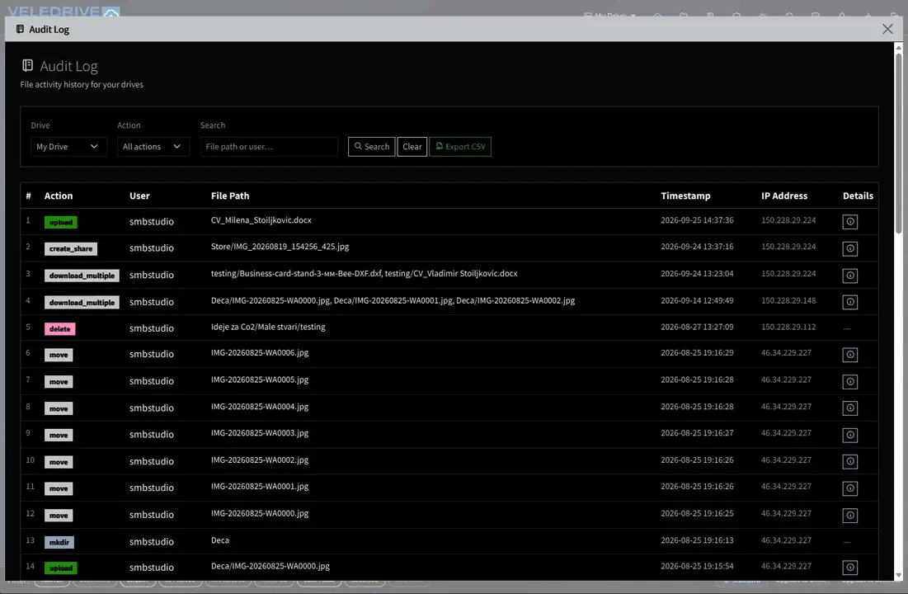Click the dialog scrollbar thumb
This screenshot has width=908, height=594.
898,144
